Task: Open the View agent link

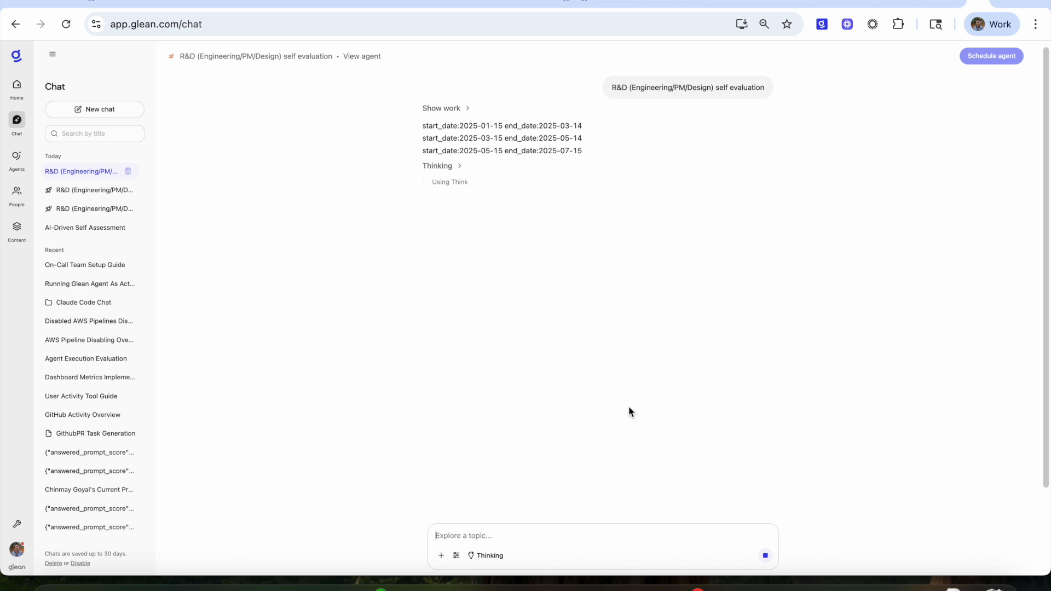Action: point(362,56)
